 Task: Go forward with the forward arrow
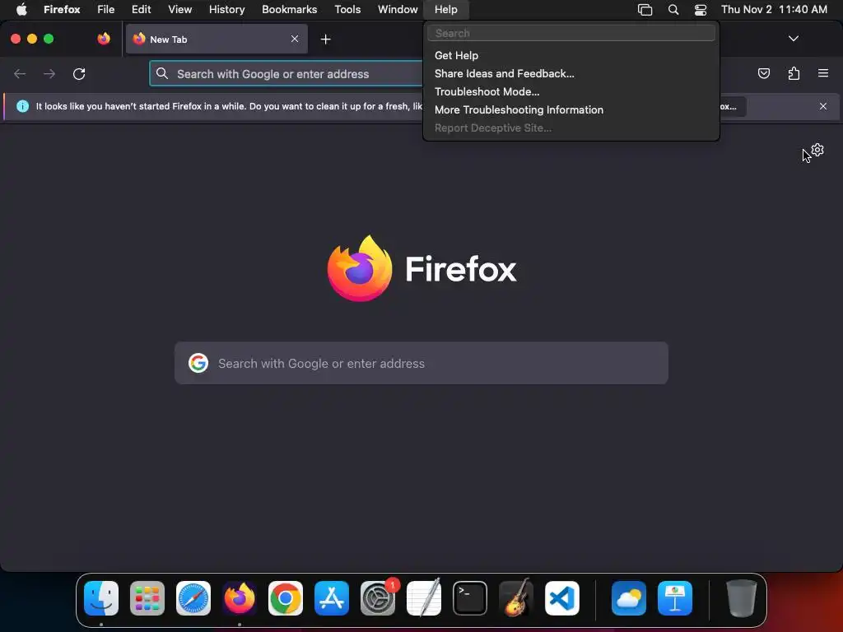click(49, 73)
